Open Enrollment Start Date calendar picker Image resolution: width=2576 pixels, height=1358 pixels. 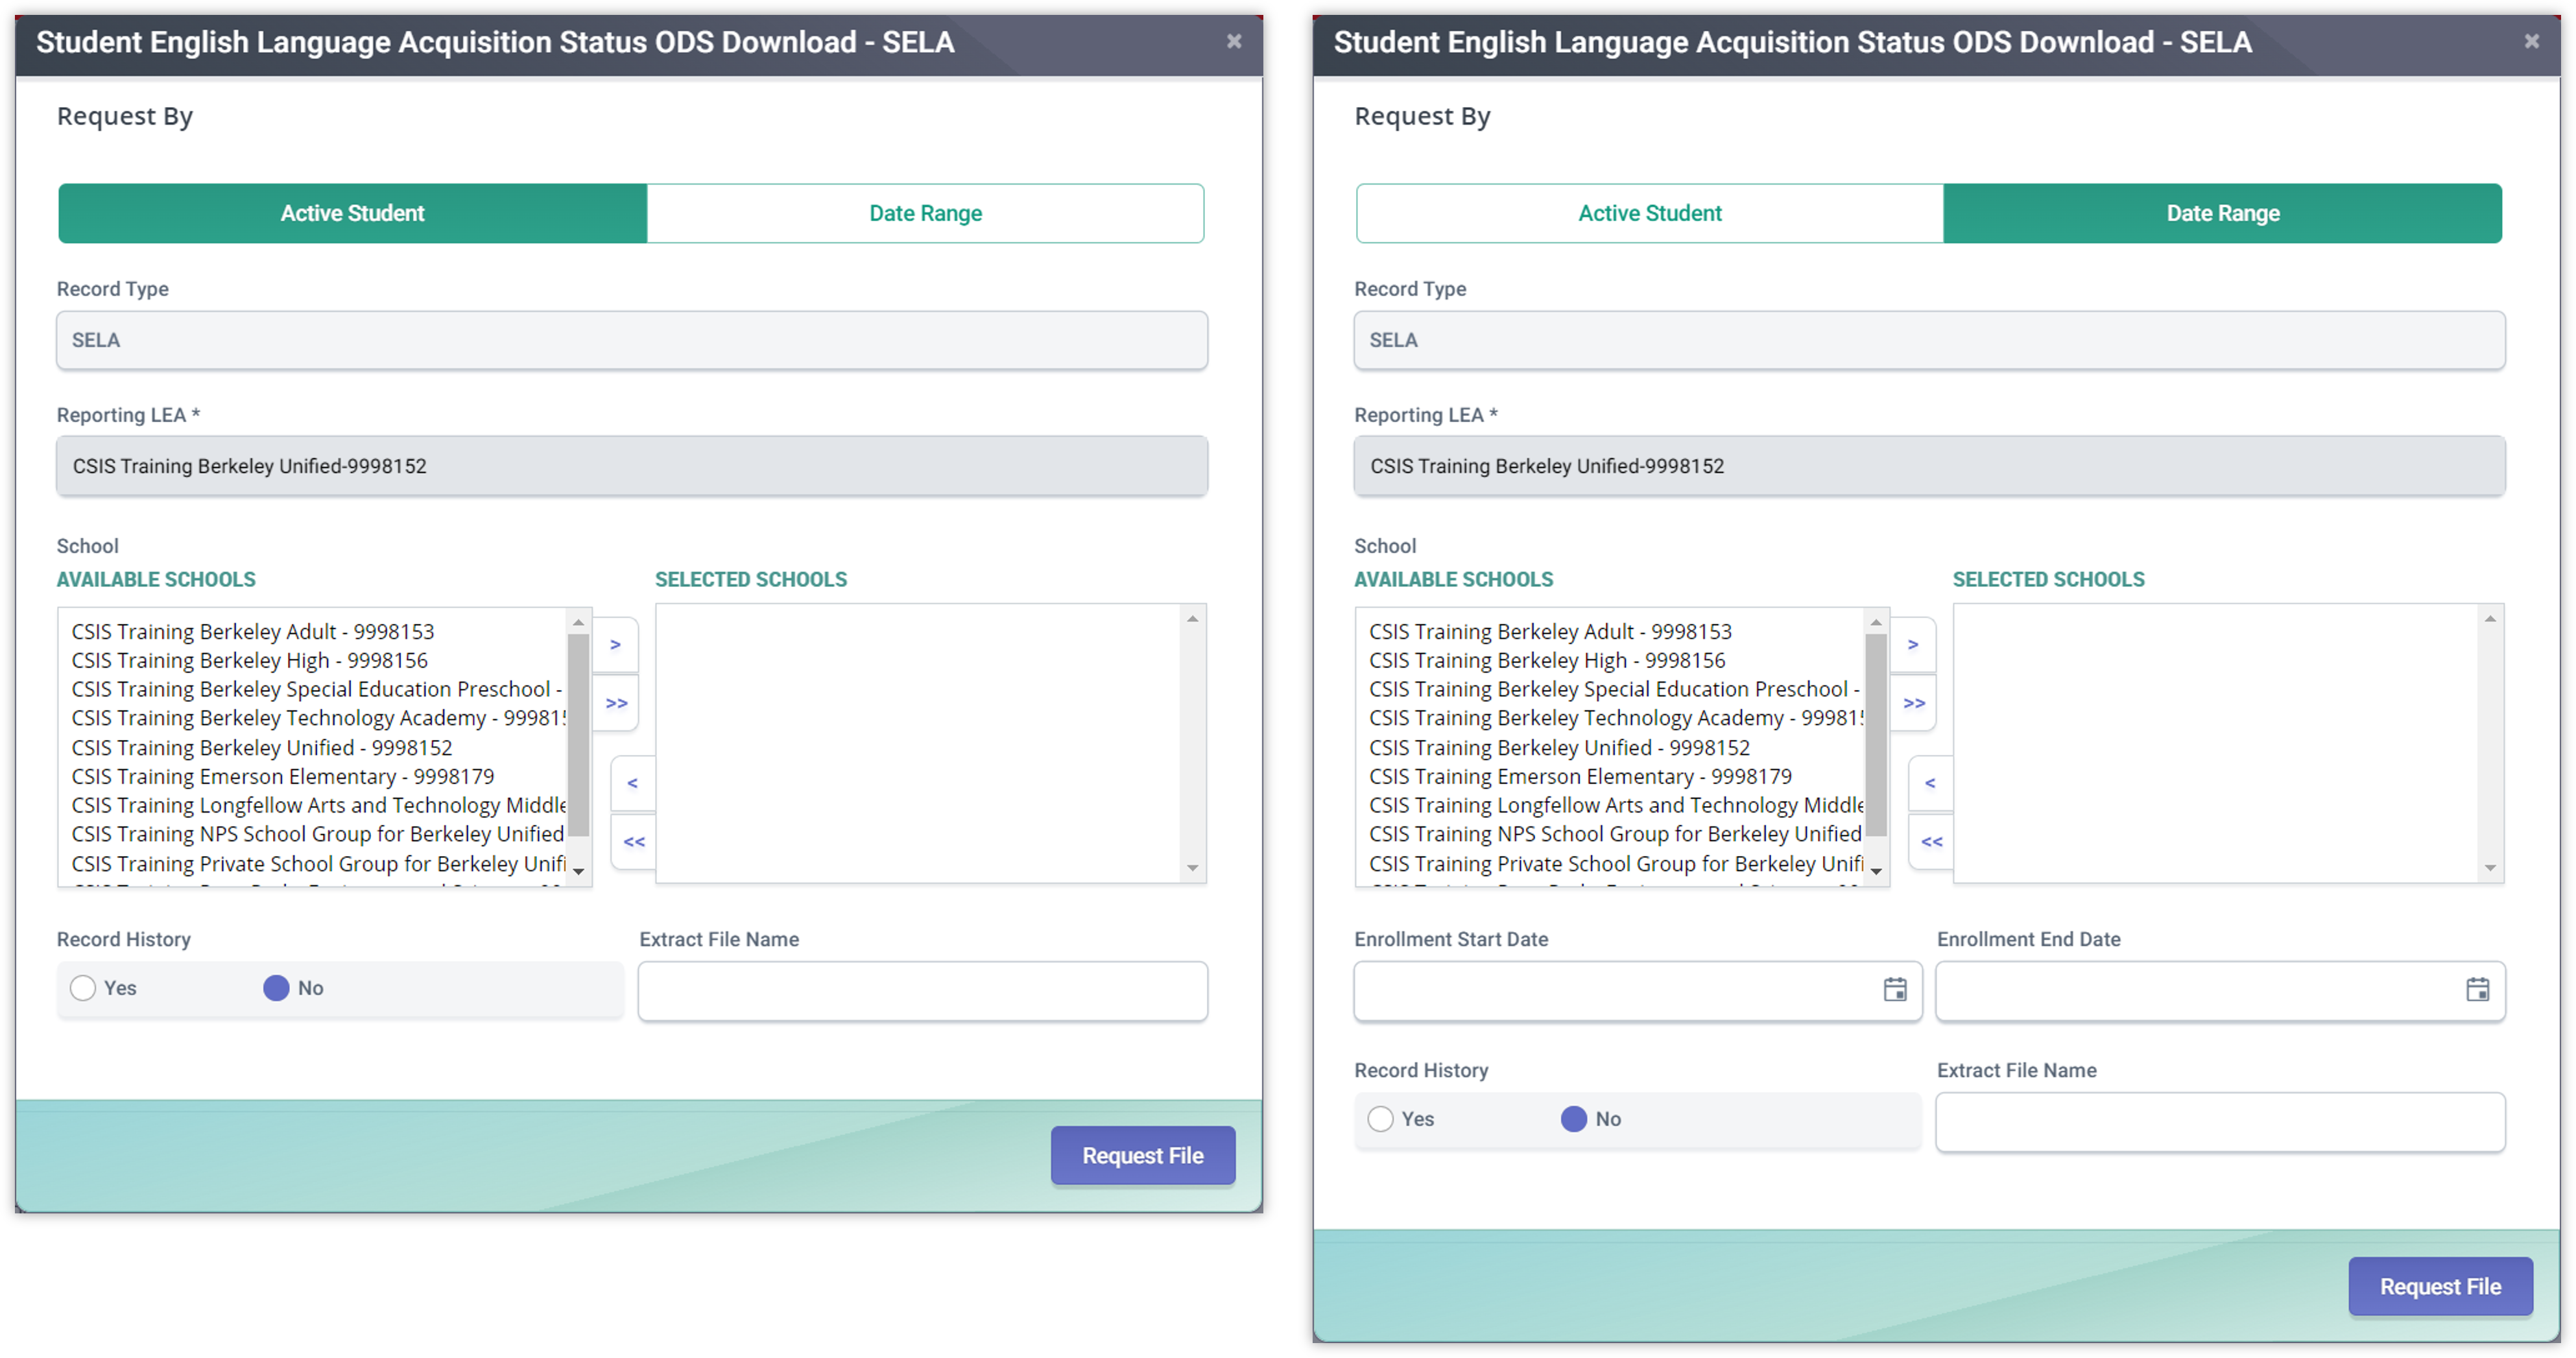coord(1894,990)
